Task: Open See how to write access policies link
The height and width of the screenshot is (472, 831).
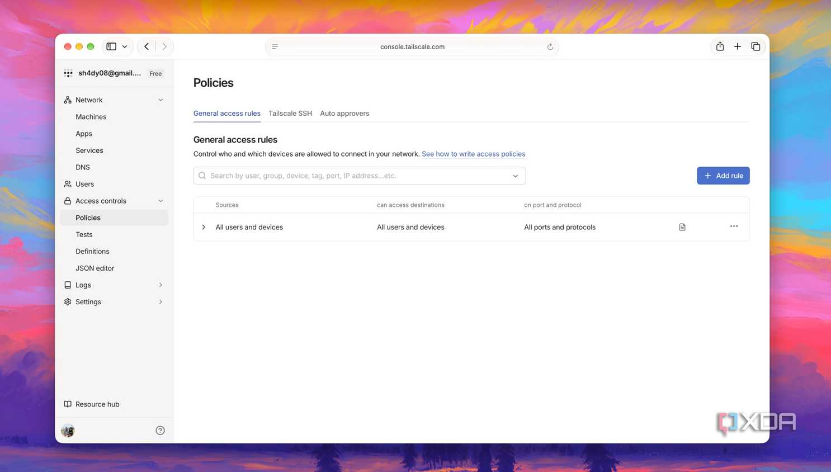Action: (x=473, y=154)
